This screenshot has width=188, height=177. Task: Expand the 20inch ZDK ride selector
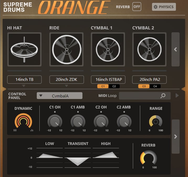pos(66,80)
